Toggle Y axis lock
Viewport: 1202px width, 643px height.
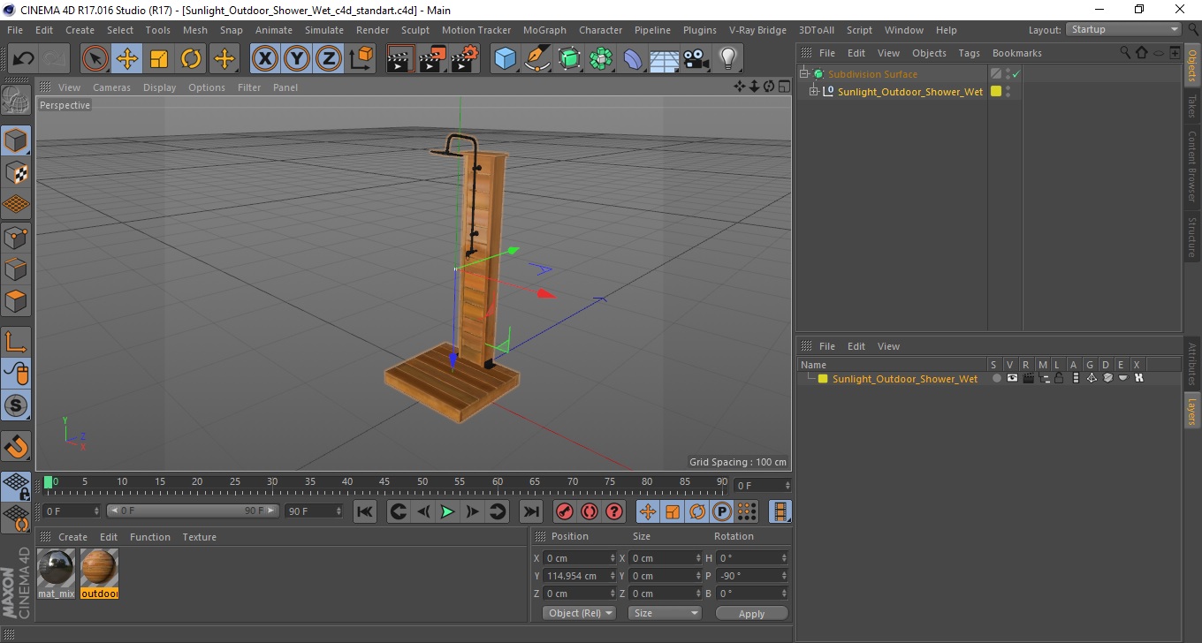296,59
